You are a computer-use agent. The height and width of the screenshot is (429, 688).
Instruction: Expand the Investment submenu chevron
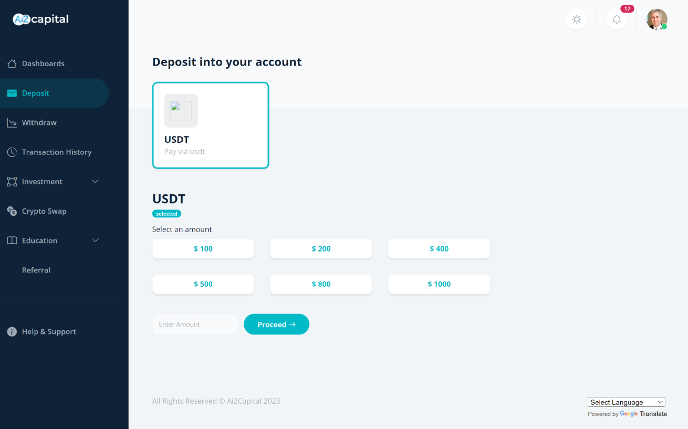[95, 182]
